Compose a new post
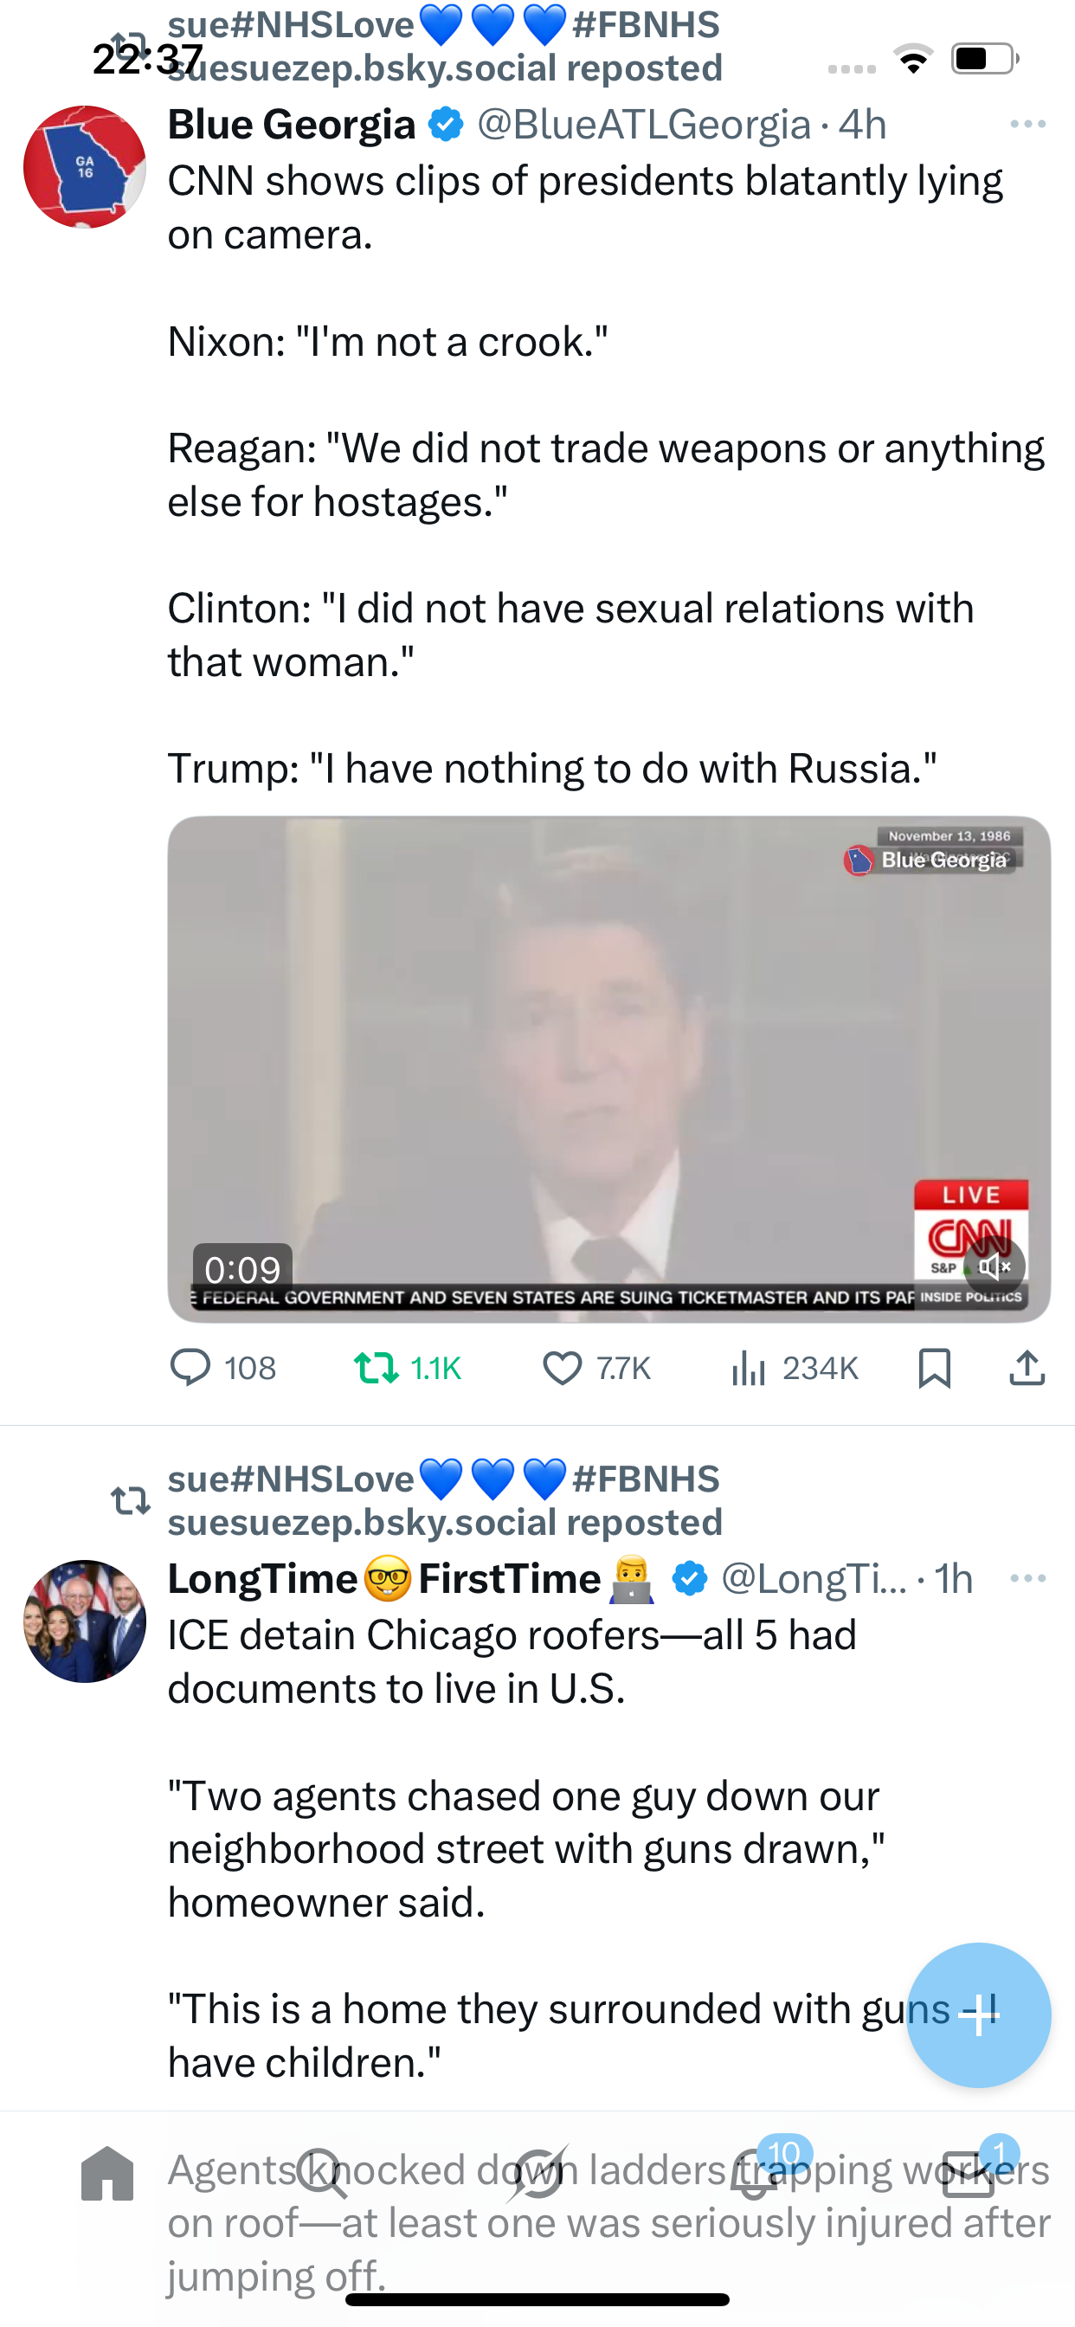 pyautogui.click(x=978, y=2014)
